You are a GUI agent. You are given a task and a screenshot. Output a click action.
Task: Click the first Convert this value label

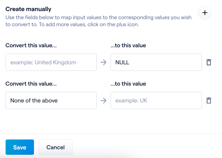[31, 45]
